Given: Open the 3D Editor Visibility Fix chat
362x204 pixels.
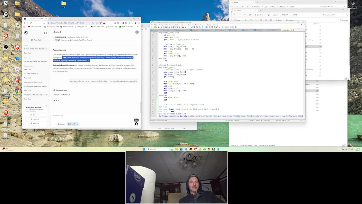Looking at the screenshot, I should pyautogui.click(x=31, y=73).
